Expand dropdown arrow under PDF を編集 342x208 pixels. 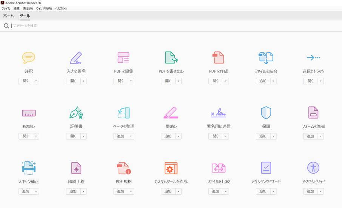131,81
